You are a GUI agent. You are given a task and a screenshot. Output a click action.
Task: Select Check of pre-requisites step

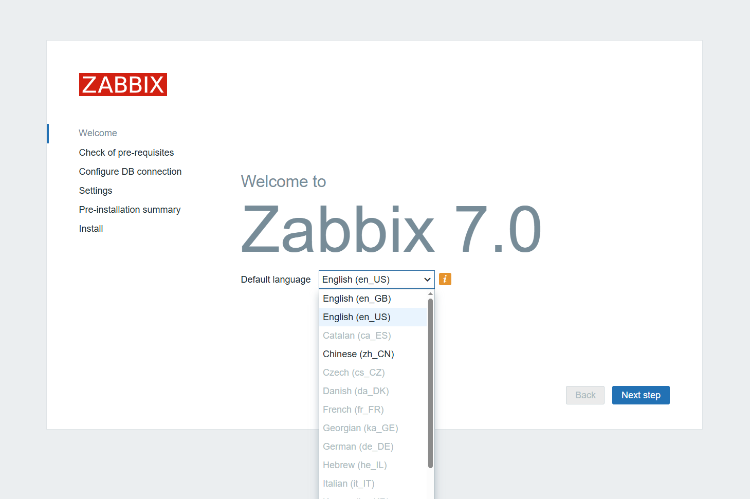click(126, 153)
